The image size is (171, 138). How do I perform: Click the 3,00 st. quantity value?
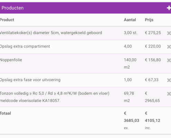coord(131,33)
